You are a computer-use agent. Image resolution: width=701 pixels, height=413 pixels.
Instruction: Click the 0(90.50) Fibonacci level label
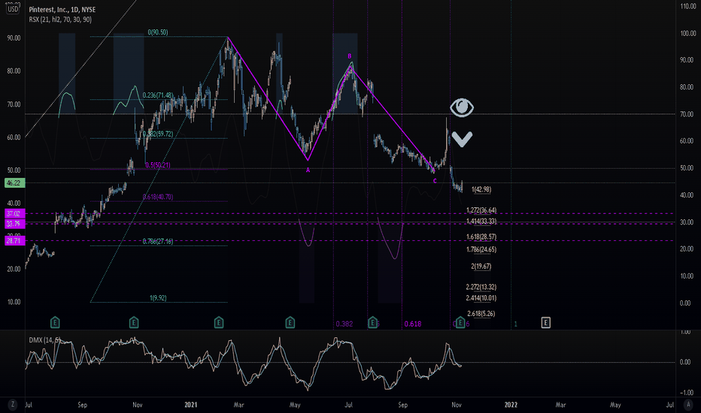point(158,32)
